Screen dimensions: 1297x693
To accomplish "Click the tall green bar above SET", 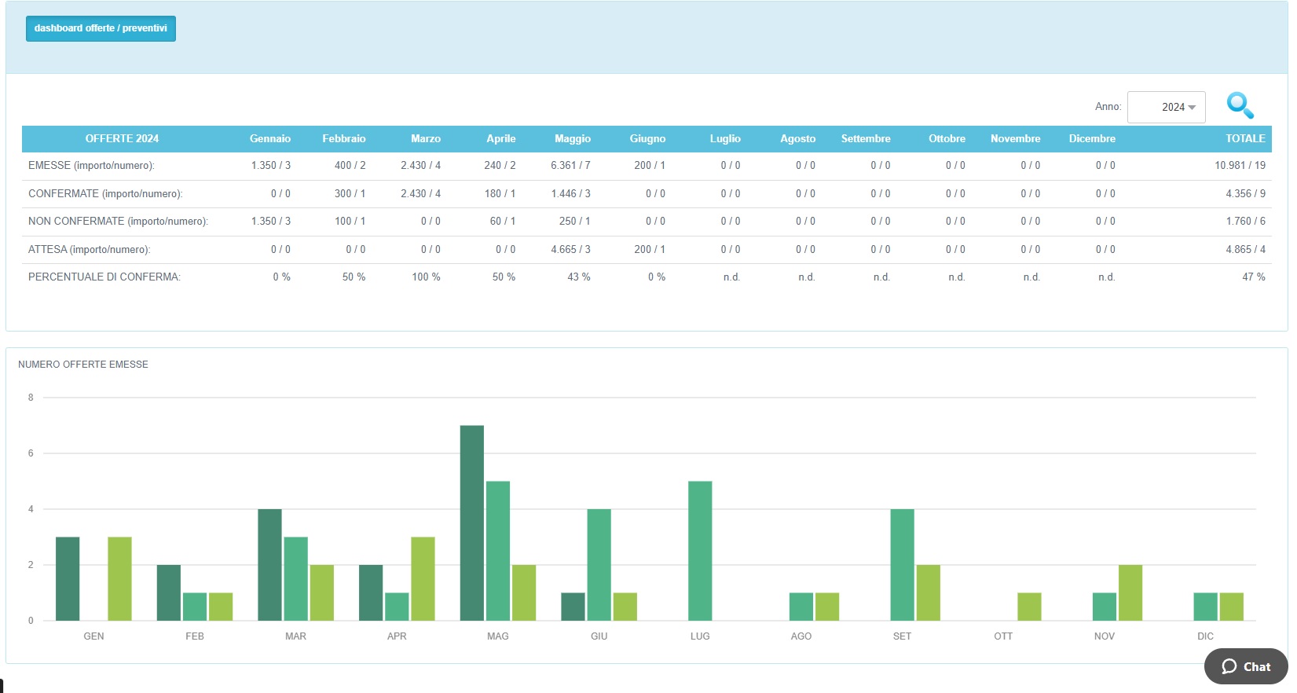I will pyautogui.click(x=902, y=564).
